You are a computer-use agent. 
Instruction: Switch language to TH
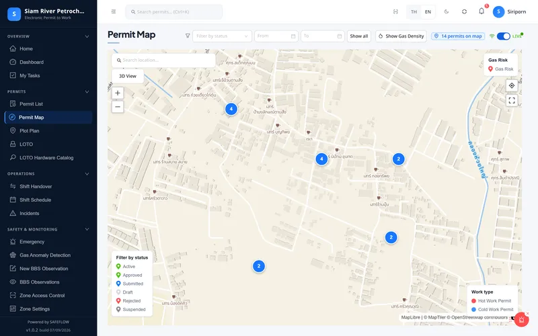click(414, 11)
